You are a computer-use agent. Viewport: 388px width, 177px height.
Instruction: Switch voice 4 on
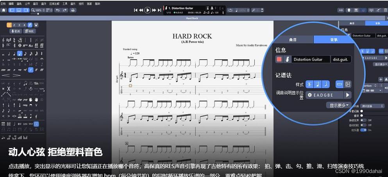click(24, 25)
